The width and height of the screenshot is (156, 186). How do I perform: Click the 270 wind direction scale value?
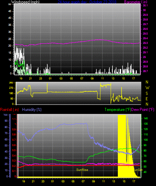point(11,88)
